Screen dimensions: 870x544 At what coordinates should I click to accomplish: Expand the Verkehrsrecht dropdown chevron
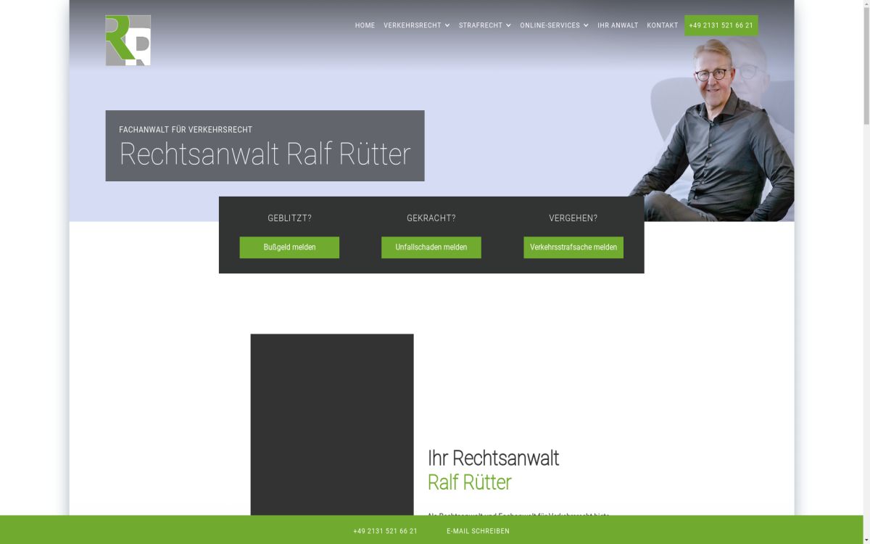coord(447,25)
